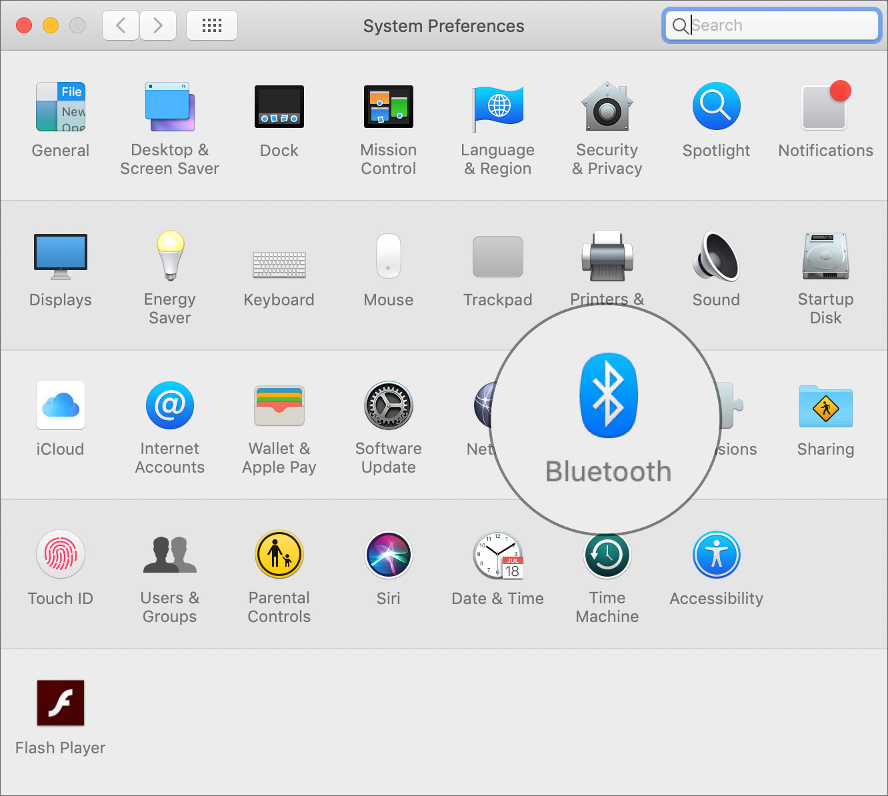Screen dimensions: 888x796
Task: Click the back navigation arrow button
Action: point(121,25)
